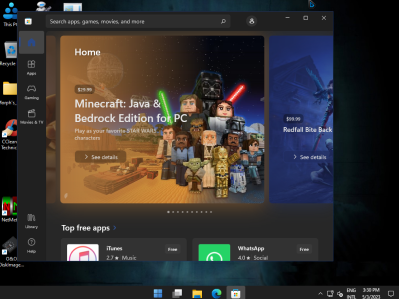
Task: Click the Microsoft Store logo icon in the title bar
Action: pos(28,21)
